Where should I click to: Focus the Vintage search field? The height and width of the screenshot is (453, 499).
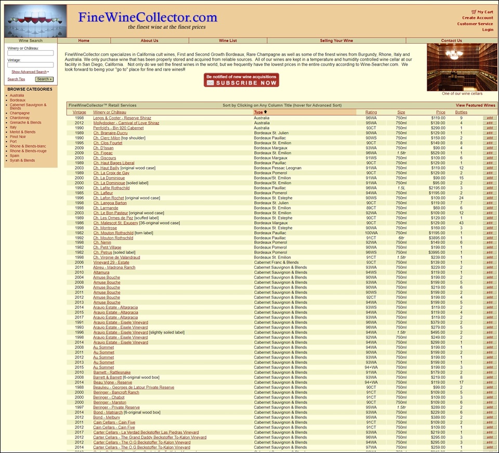pos(31,65)
